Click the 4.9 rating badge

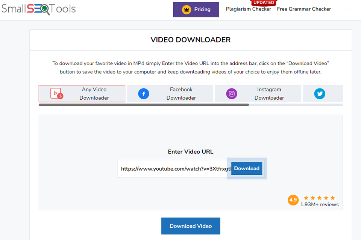point(293,200)
